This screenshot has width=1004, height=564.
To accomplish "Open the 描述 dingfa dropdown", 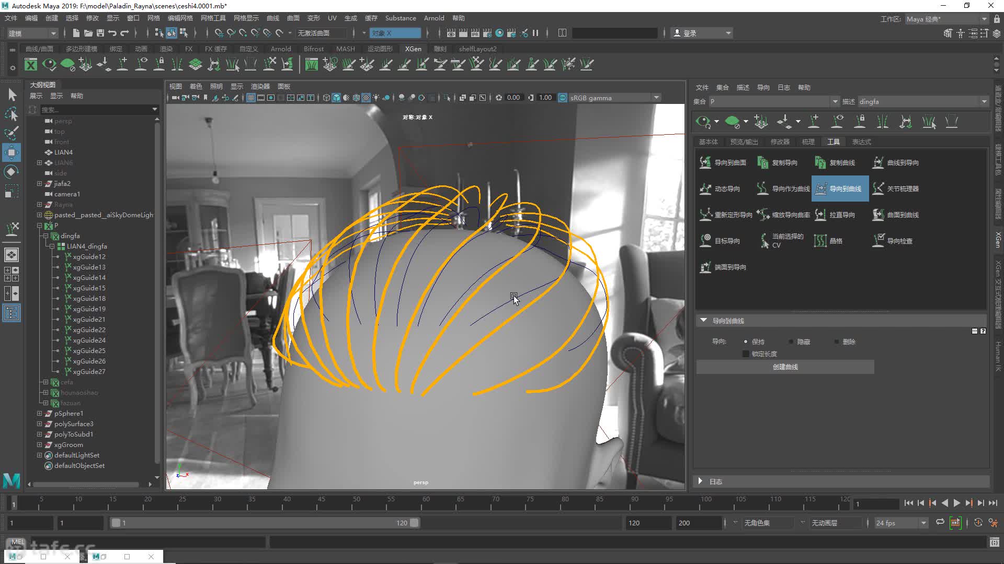I will tap(922, 101).
